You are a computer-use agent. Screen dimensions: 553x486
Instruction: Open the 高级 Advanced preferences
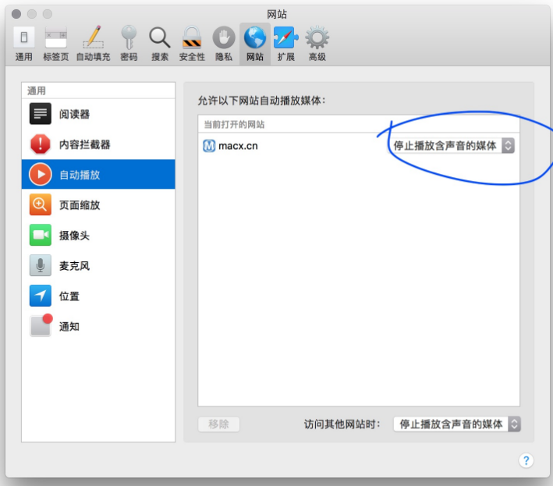[x=317, y=44]
